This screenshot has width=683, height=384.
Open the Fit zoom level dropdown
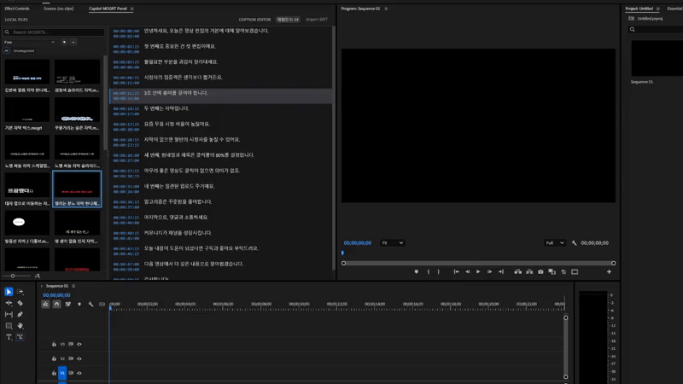[392, 243]
